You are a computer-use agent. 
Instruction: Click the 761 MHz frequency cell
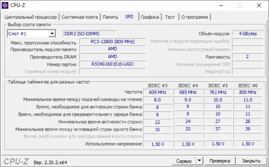[x=218, y=92]
